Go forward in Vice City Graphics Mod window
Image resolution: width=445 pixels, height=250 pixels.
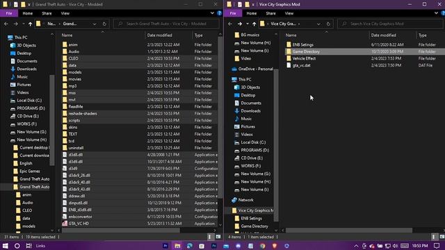[x=239, y=24]
